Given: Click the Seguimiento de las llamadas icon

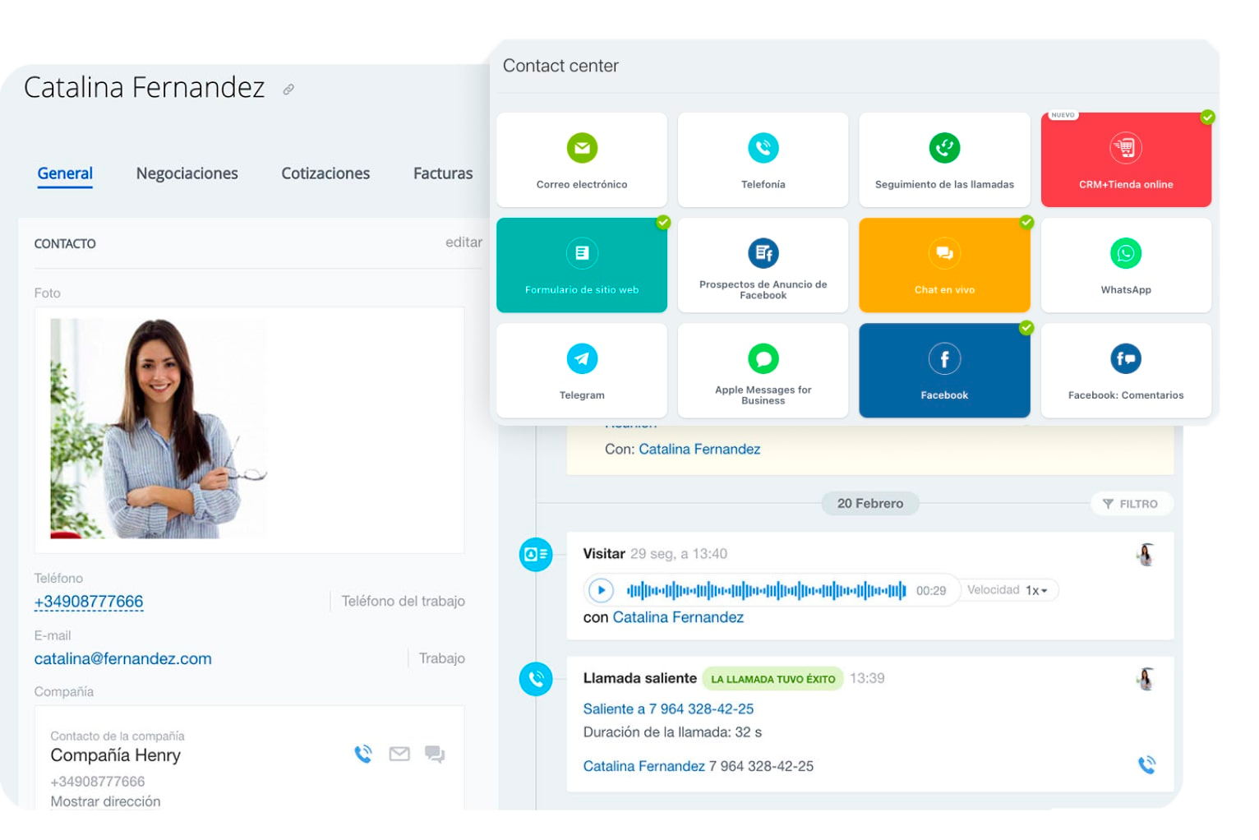Looking at the screenshot, I should pos(944,149).
